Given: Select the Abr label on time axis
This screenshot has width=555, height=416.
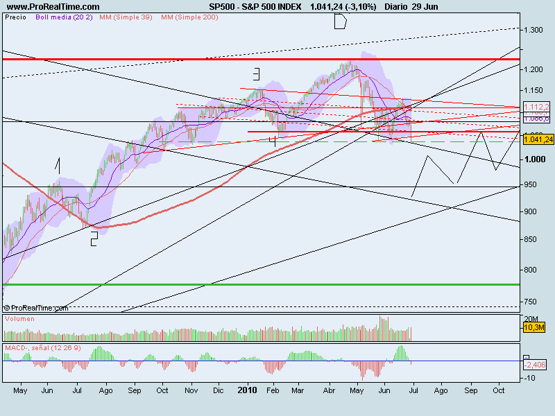Looking at the screenshot, I should [x=329, y=390].
